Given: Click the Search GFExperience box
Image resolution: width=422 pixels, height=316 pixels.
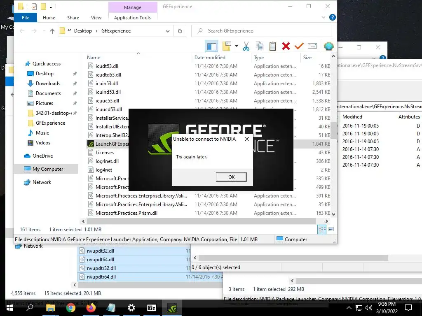Looking at the screenshot, I should 262,31.
